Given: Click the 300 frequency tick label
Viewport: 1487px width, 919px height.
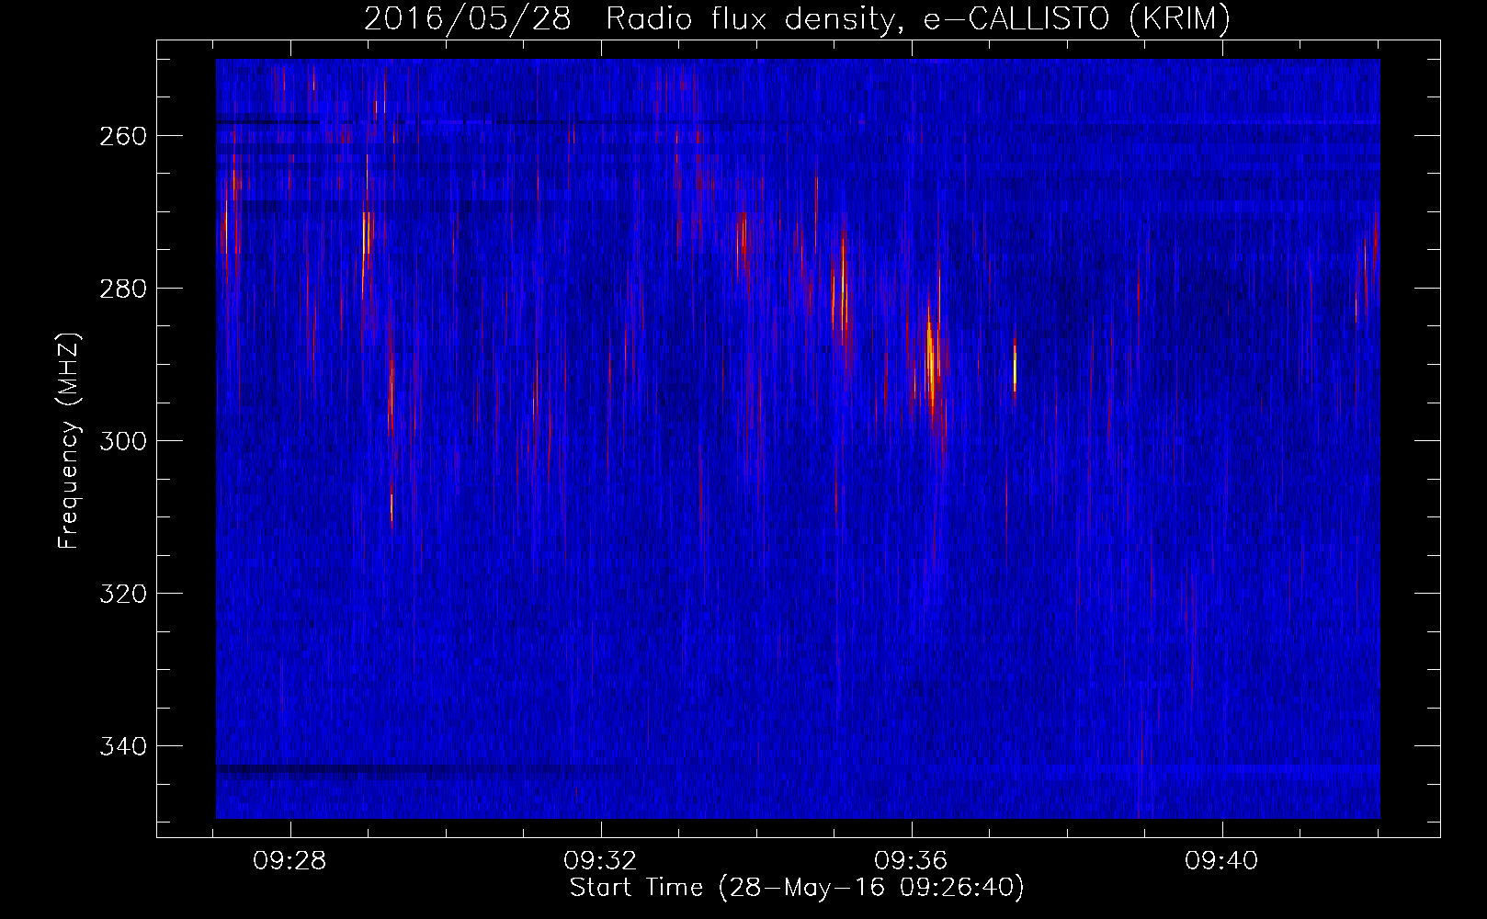Looking at the screenshot, I should click(123, 441).
